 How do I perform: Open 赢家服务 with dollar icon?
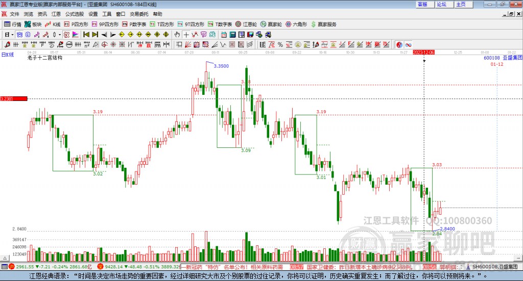coord(323,24)
